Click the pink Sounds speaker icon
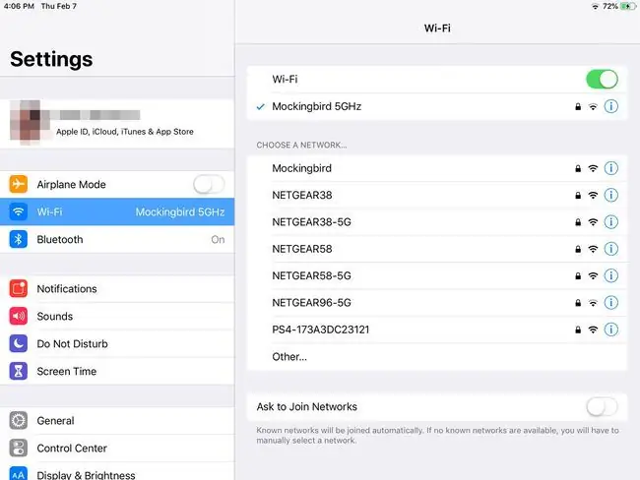Viewport: 640px width, 480px height. click(x=19, y=316)
